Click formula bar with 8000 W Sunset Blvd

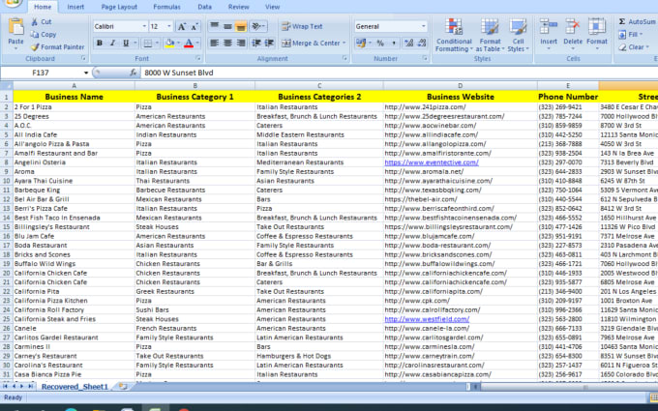coord(399,73)
